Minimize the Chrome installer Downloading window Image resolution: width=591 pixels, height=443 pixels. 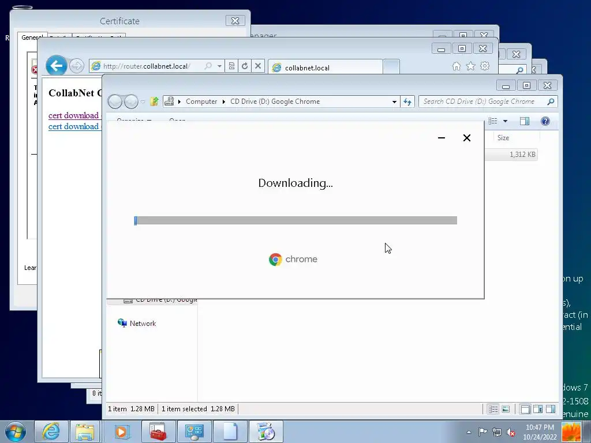coord(442,138)
